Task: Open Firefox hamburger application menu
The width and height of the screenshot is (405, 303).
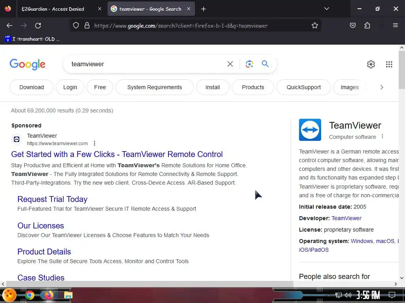Action: (x=395, y=25)
